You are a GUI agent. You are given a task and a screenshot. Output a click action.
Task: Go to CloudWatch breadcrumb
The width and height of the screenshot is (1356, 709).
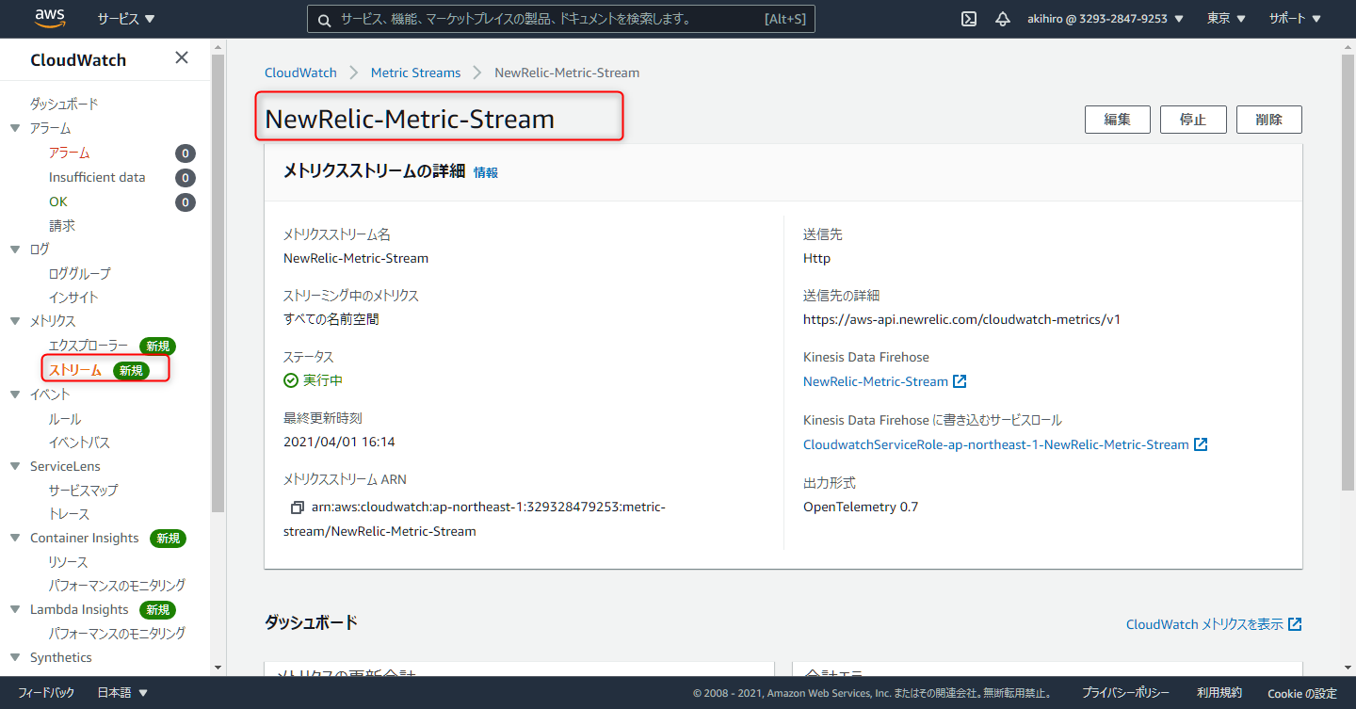(300, 73)
